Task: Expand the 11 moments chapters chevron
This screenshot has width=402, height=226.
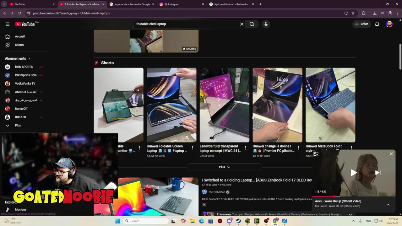Action: pos(350,214)
